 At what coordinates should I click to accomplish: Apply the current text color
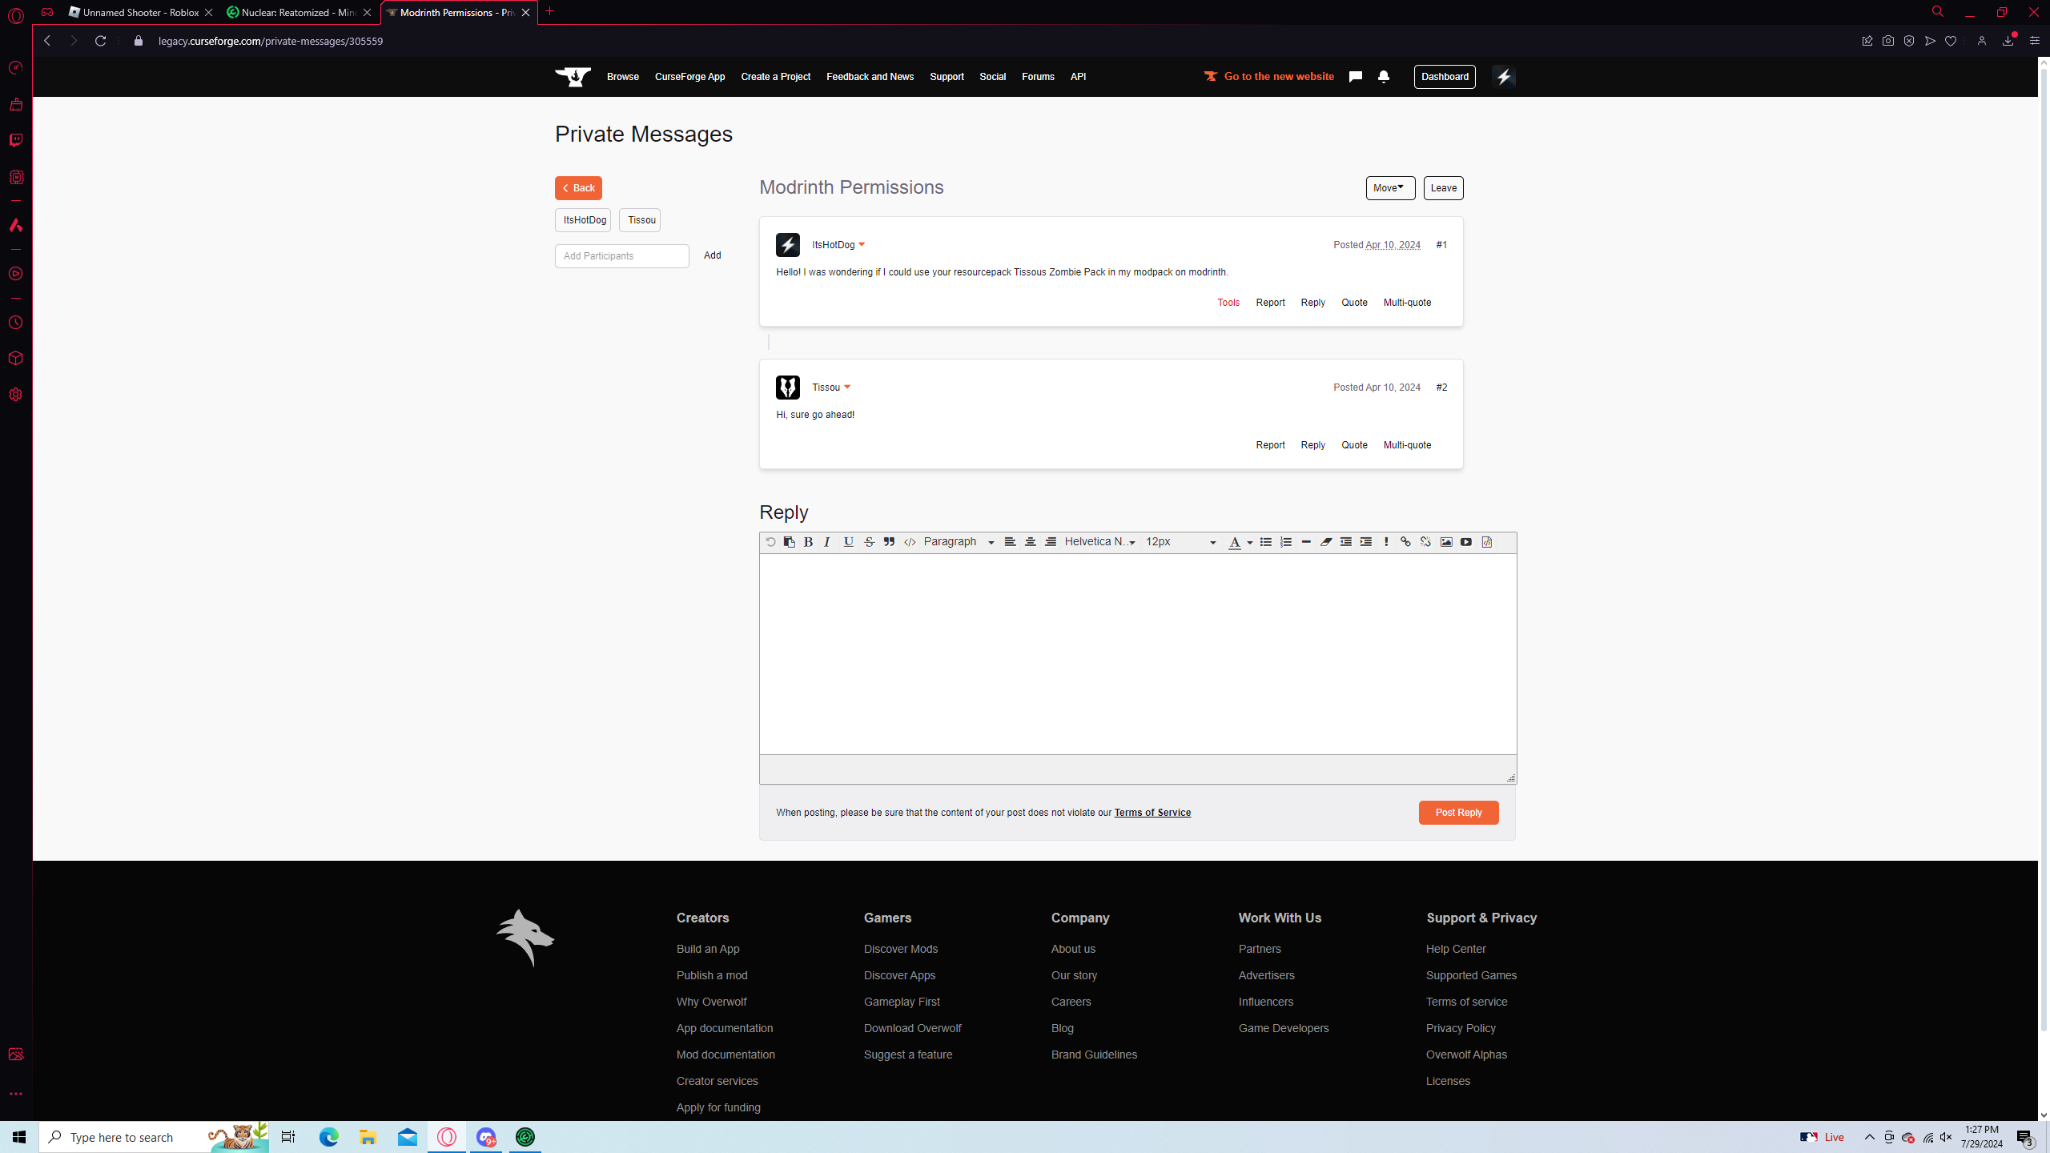pyautogui.click(x=1235, y=543)
